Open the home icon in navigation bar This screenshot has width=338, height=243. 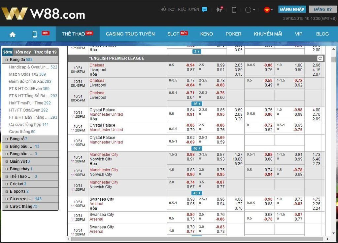click(13, 34)
